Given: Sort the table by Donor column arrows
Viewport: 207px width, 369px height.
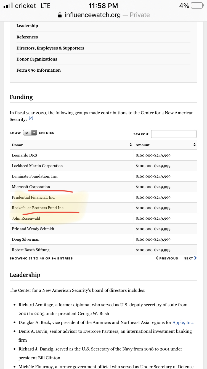Looking at the screenshot, I should tap(131, 145).
